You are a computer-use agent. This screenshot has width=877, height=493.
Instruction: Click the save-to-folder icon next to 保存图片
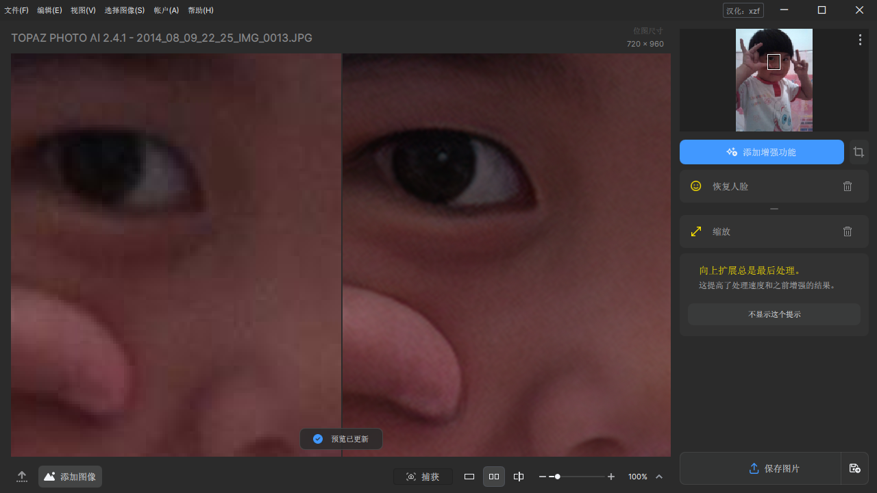pyautogui.click(x=855, y=468)
